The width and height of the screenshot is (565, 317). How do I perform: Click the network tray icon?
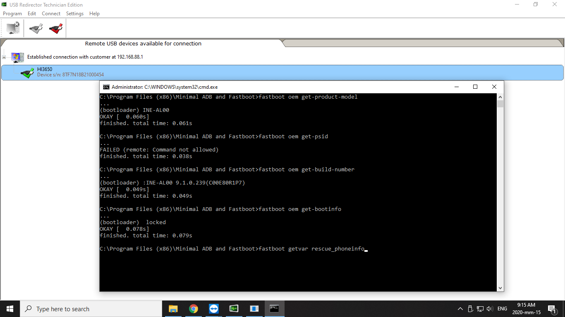pos(480,309)
